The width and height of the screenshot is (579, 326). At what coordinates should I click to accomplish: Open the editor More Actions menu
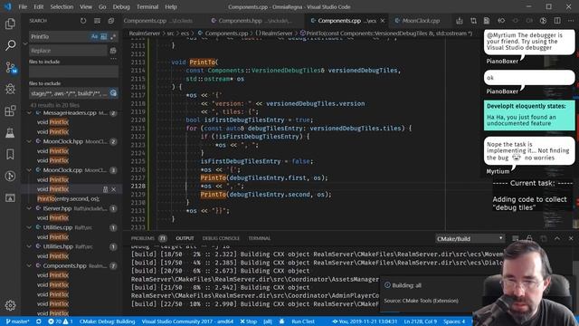point(571,21)
